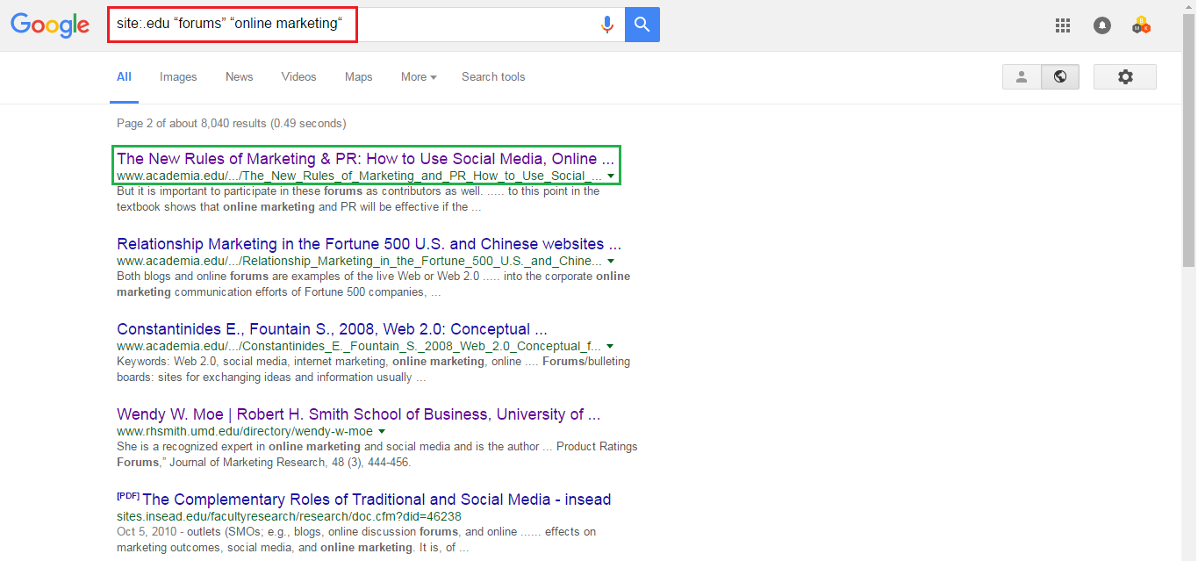This screenshot has width=1198, height=561.
Task: Click the page vertical scrollbar thumb
Action: click(x=1189, y=139)
